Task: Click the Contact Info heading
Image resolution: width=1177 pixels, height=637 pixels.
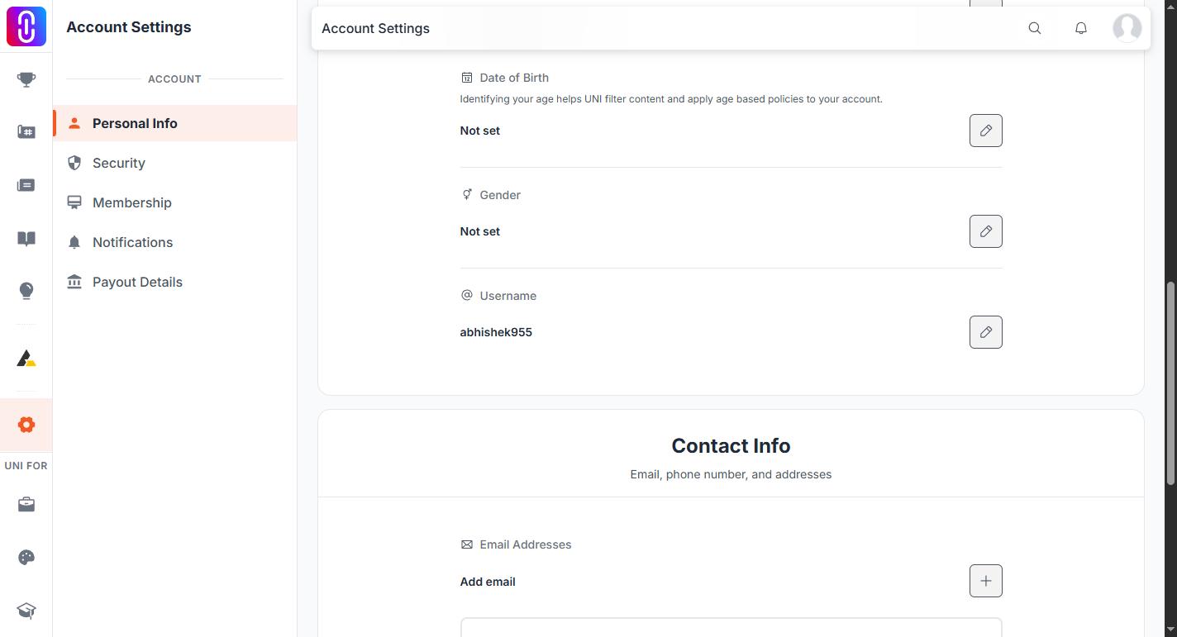Action: coord(731,446)
